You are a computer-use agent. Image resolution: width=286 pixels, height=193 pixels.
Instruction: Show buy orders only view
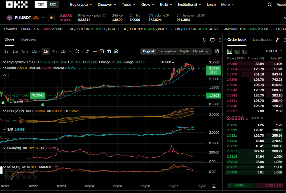pyautogui.click(x=237, y=51)
